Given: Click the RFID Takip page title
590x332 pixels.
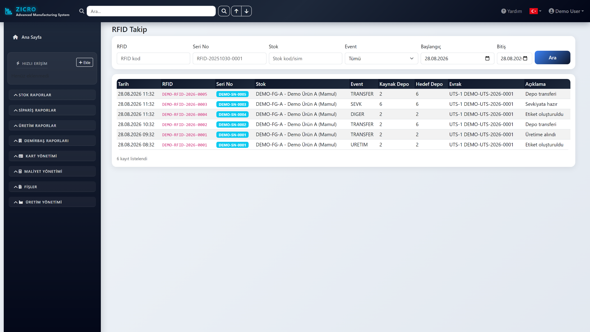Looking at the screenshot, I should [x=129, y=29].
